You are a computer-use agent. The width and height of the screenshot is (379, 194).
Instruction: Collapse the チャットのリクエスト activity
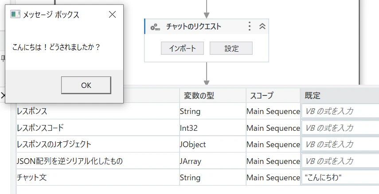(262, 26)
